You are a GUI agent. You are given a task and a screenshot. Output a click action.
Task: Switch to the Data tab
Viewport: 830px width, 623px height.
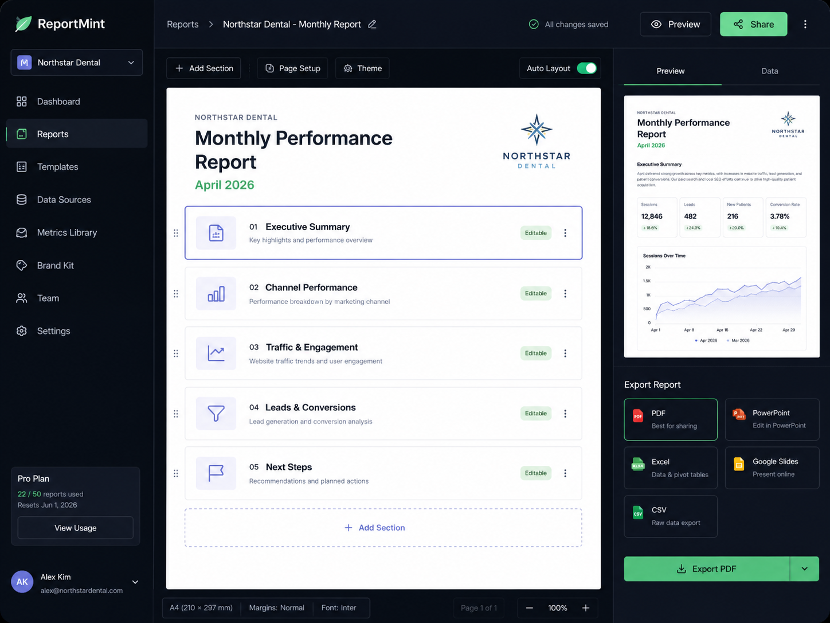770,71
